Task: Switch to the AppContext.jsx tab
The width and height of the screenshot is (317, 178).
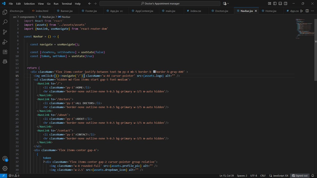Action: pos(144,11)
